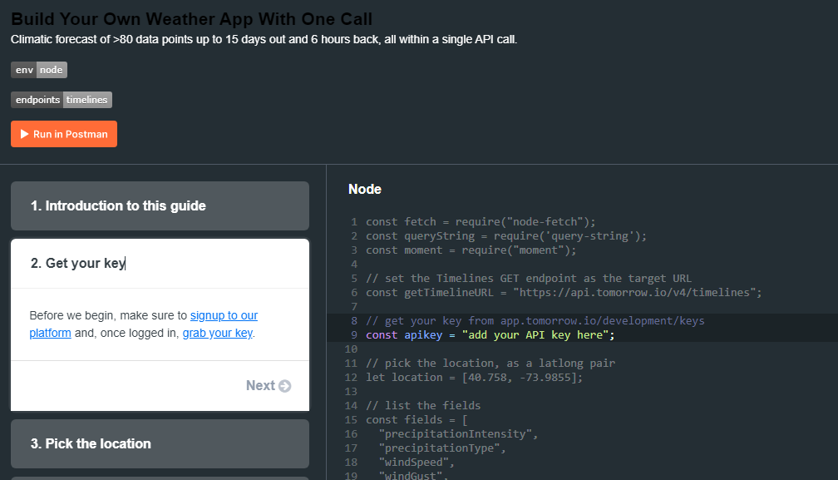Click the precipitationIntensity field line
Screen dimensions: 838x480
click(458, 434)
